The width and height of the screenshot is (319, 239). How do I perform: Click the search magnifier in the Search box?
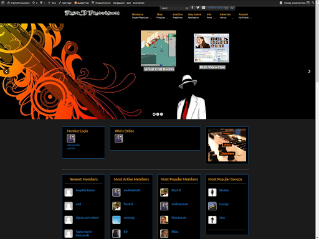[x=187, y=8]
